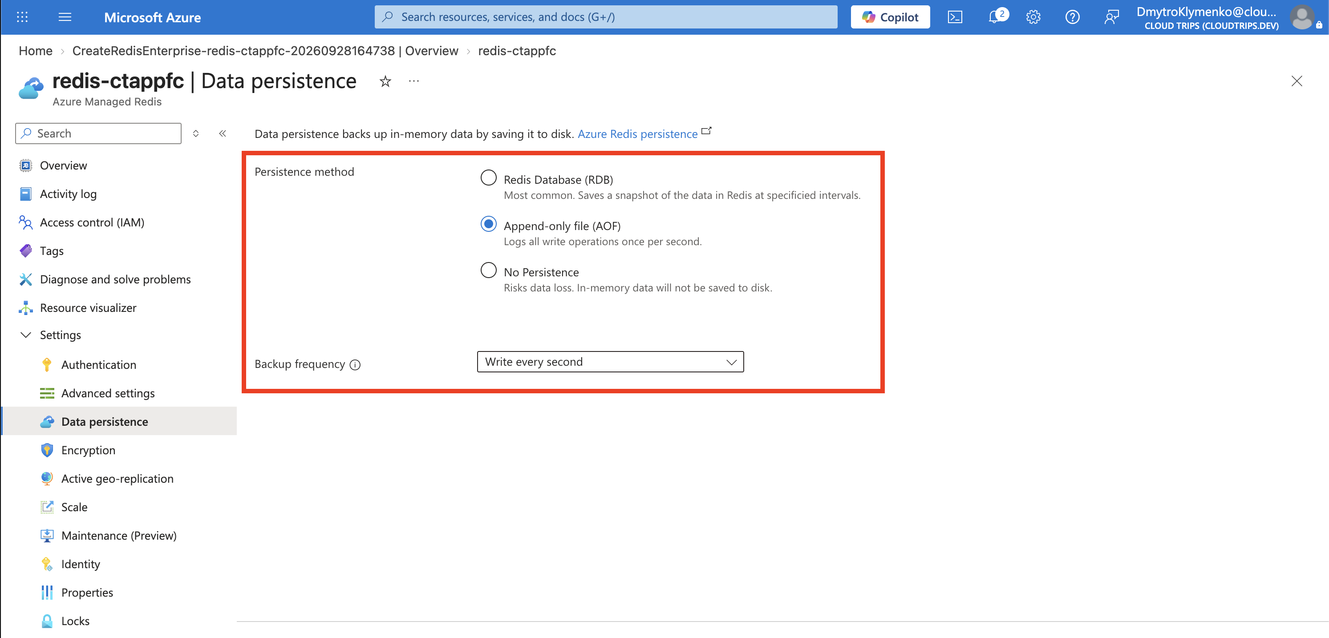Image resolution: width=1329 pixels, height=638 pixels.
Task: Click the Active geo-replication globe icon
Action: point(47,479)
